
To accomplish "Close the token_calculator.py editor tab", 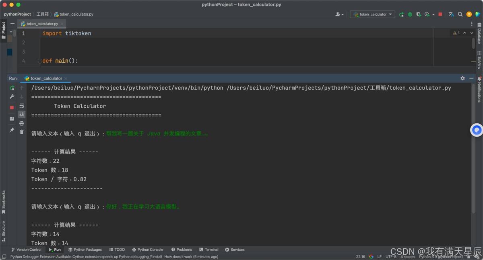I will (62, 24).
